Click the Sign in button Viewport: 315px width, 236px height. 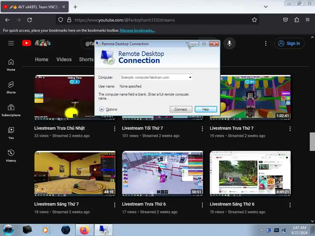(289, 43)
